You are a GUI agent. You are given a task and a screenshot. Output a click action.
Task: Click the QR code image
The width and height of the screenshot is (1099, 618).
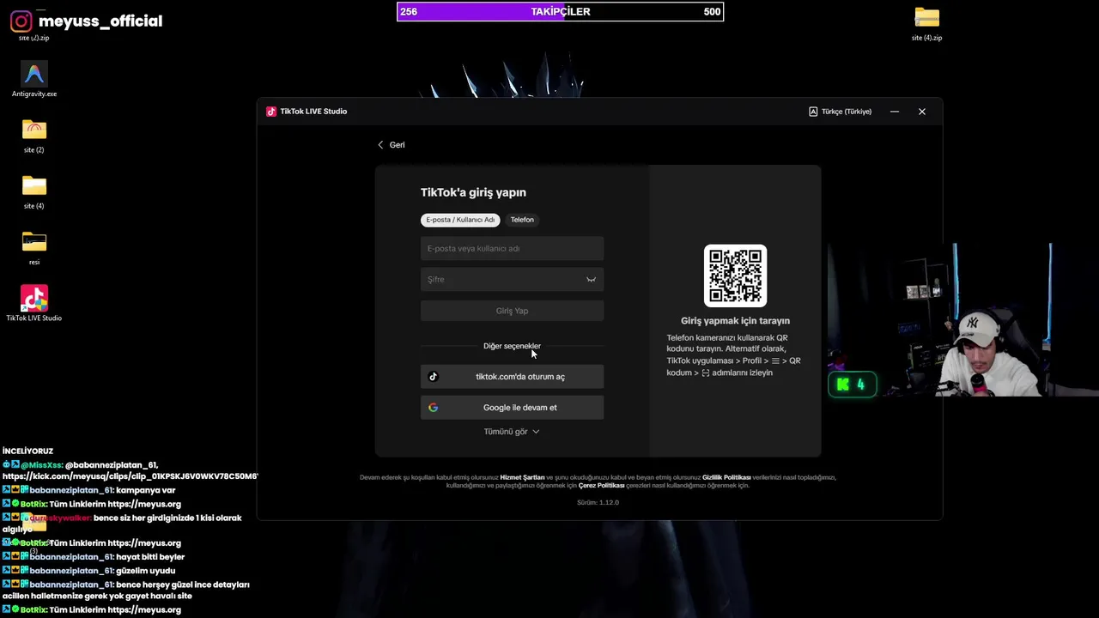[735, 276]
